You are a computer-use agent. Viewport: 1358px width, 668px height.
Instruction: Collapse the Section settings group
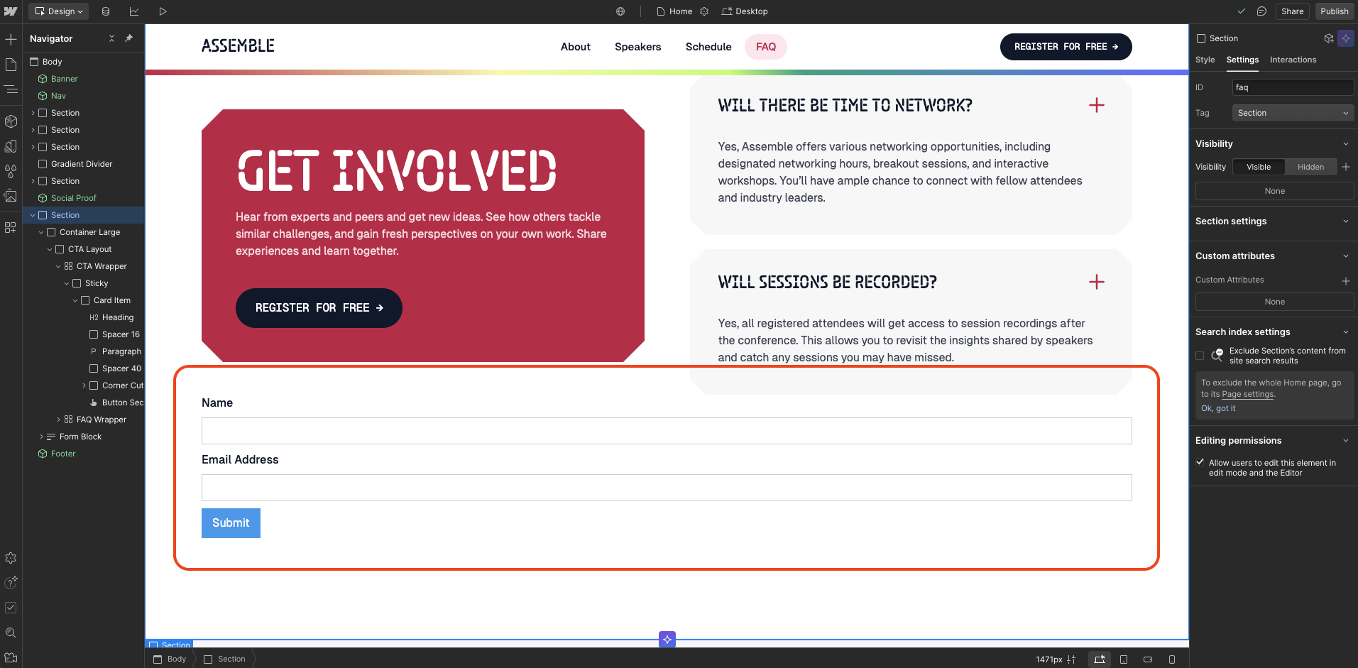point(1345,221)
